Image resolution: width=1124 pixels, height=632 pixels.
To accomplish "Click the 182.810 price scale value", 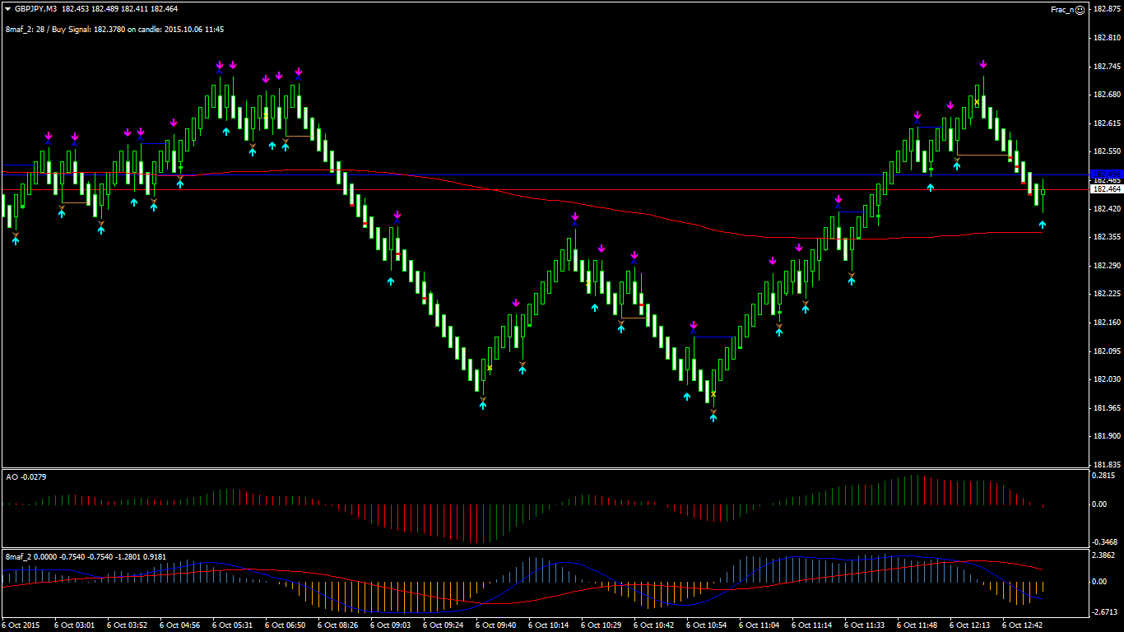I will (x=1107, y=38).
